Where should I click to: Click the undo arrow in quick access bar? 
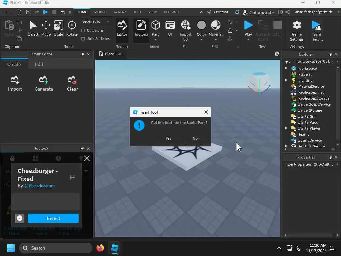click(x=63, y=12)
